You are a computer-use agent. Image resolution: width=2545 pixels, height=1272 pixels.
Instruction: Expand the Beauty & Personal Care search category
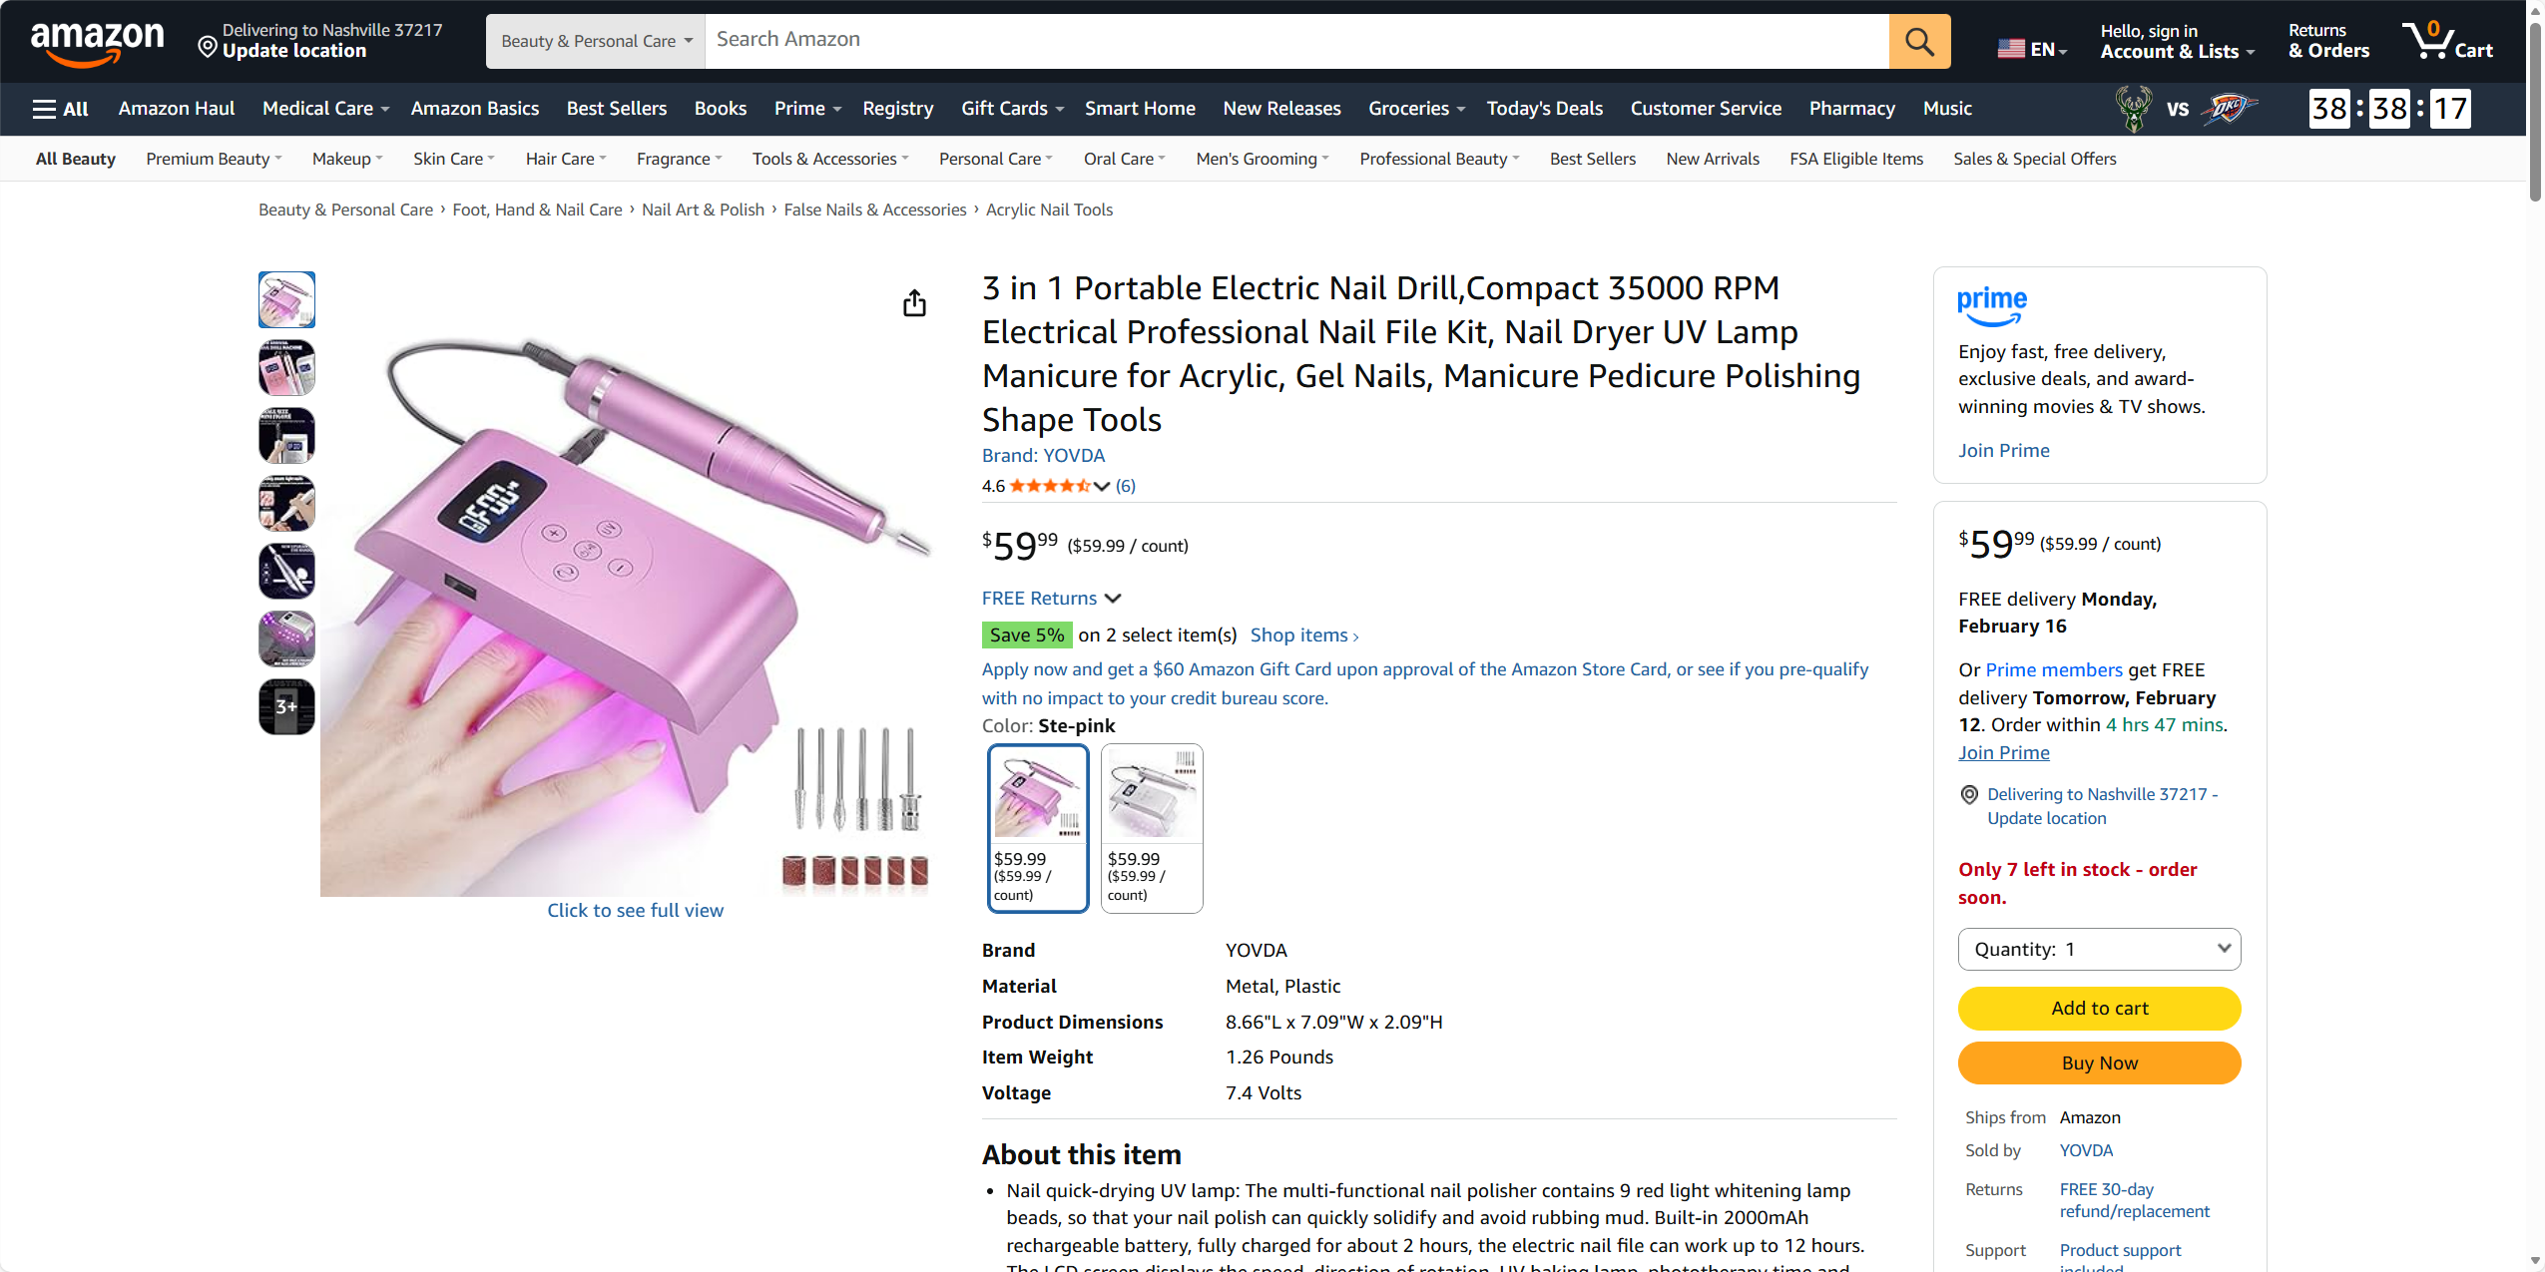(596, 41)
